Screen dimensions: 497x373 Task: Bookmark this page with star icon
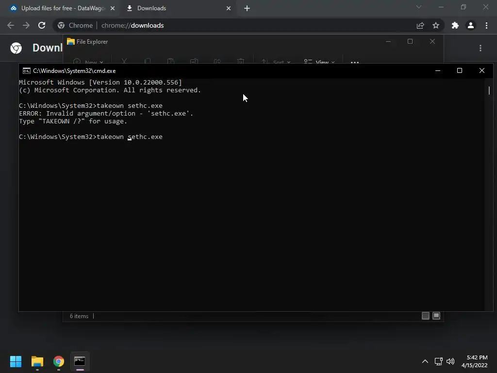(x=436, y=25)
